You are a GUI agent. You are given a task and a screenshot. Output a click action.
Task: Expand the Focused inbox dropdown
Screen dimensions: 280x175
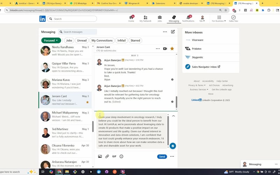coord(51,40)
